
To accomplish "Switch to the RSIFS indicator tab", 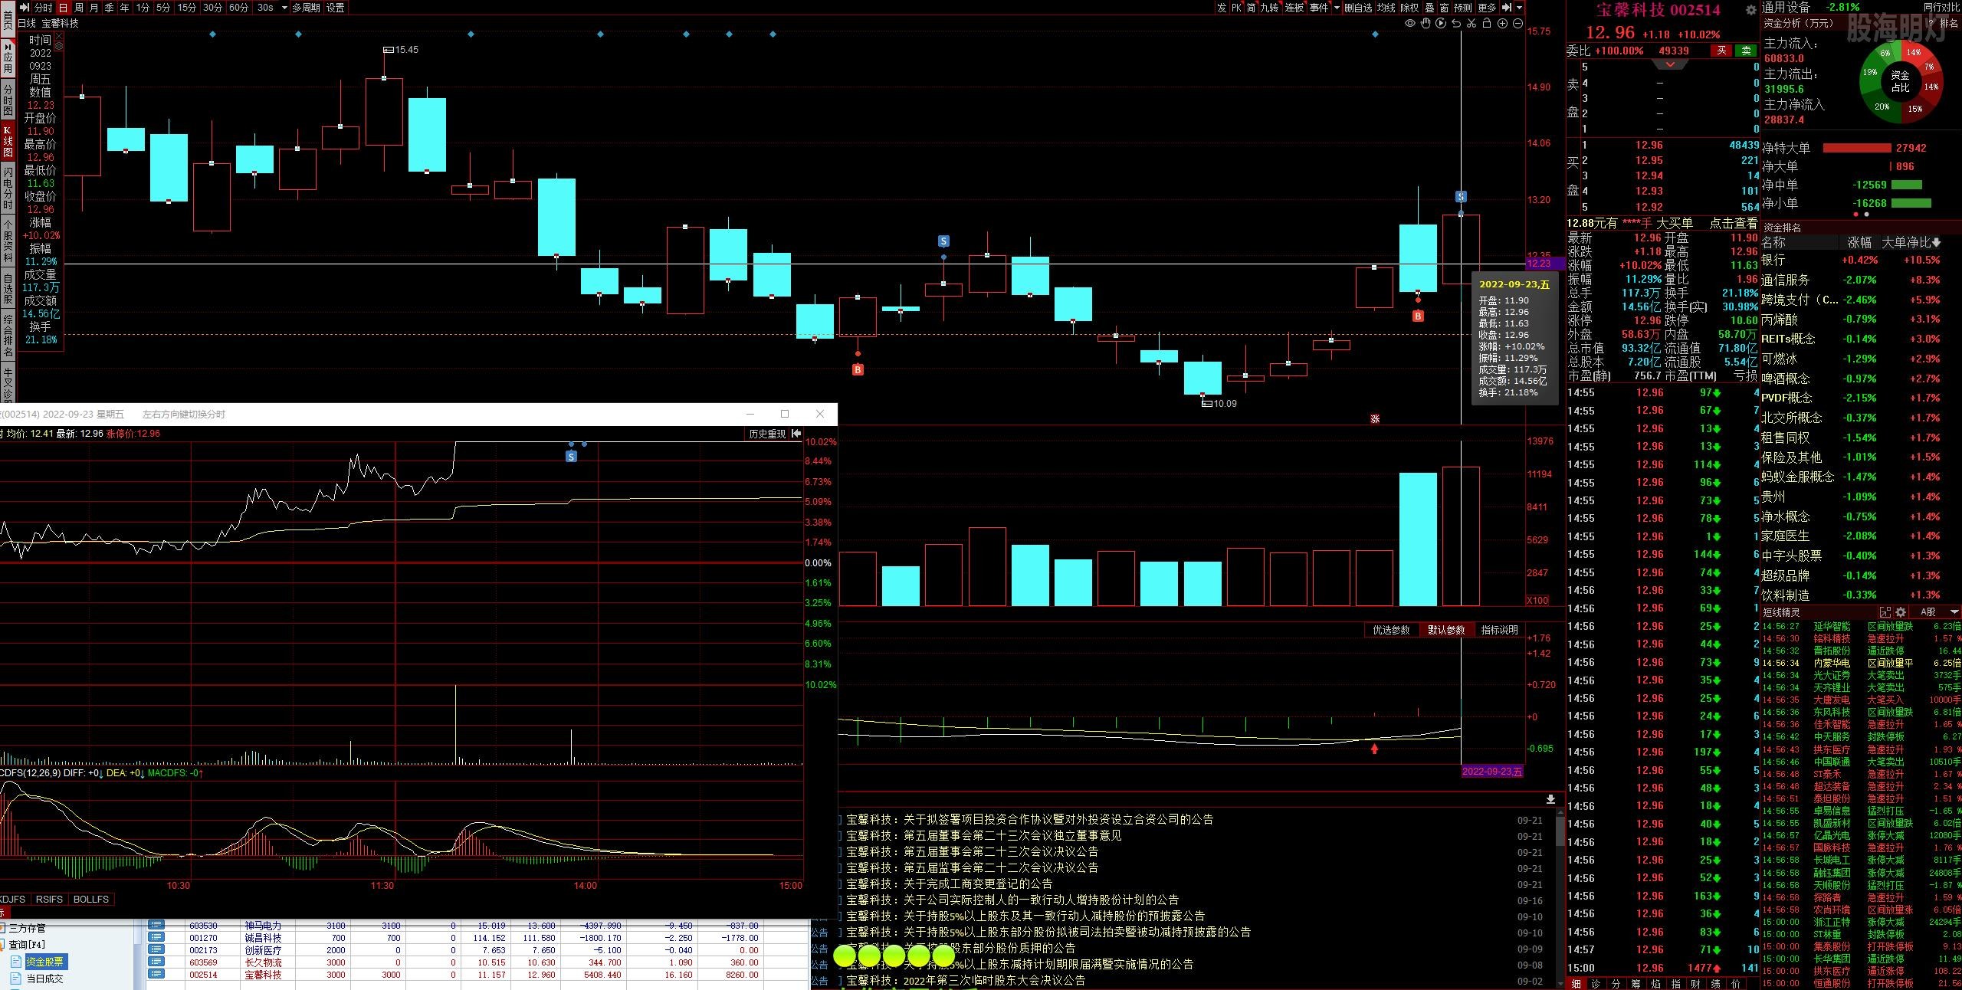I will [x=50, y=900].
